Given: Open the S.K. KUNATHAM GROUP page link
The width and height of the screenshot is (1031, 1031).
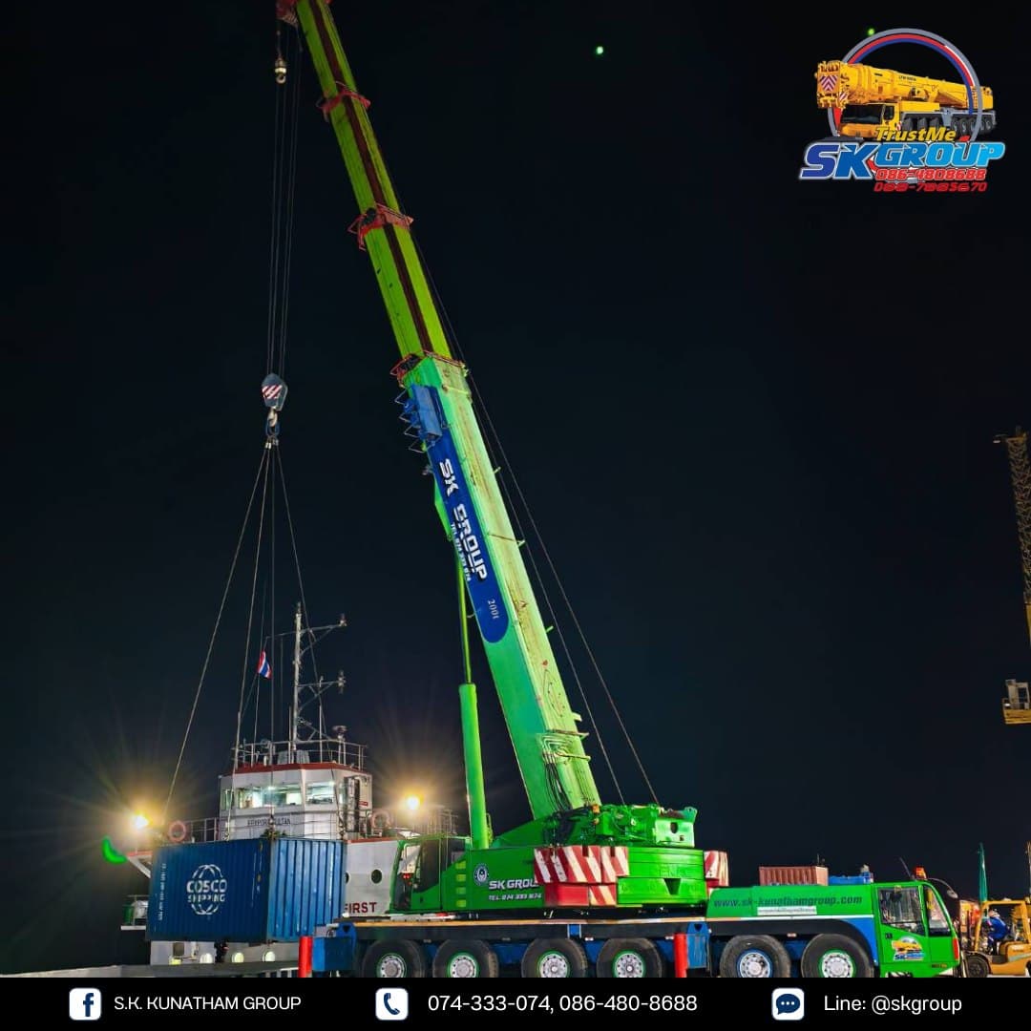Looking at the screenshot, I should click(207, 1003).
